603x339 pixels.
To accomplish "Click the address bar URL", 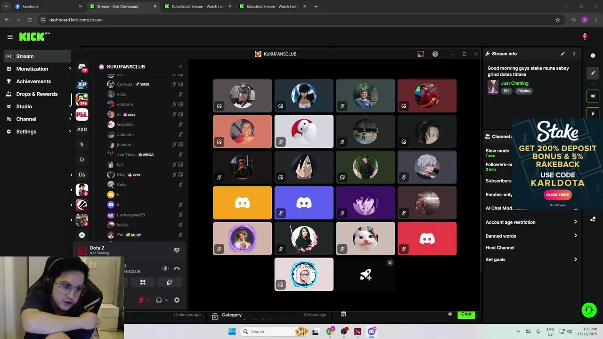I will pos(76,20).
